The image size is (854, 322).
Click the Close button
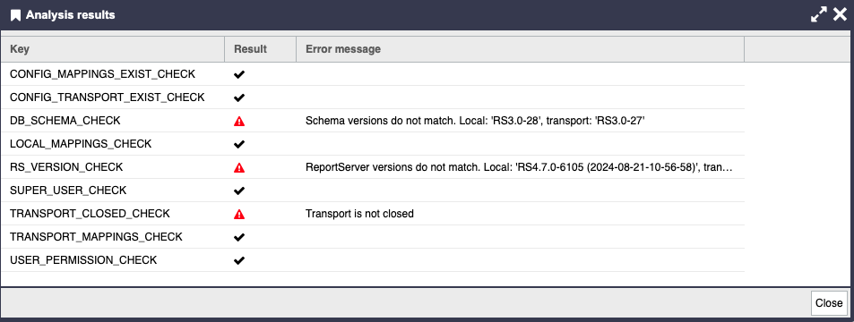pos(829,303)
